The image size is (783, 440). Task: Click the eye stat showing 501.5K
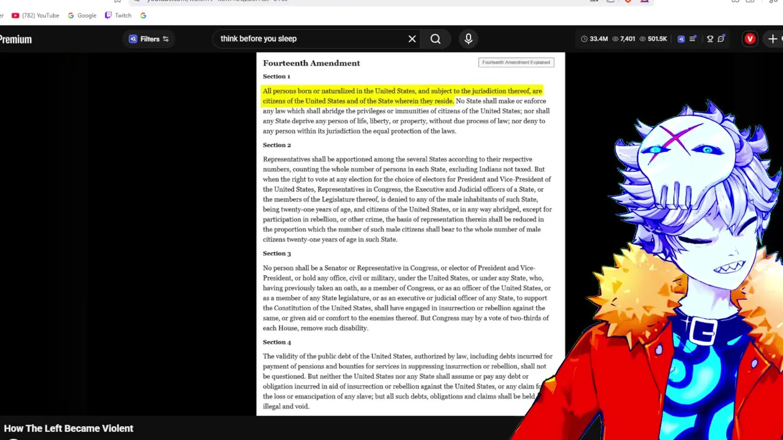[x=653, y=39]
